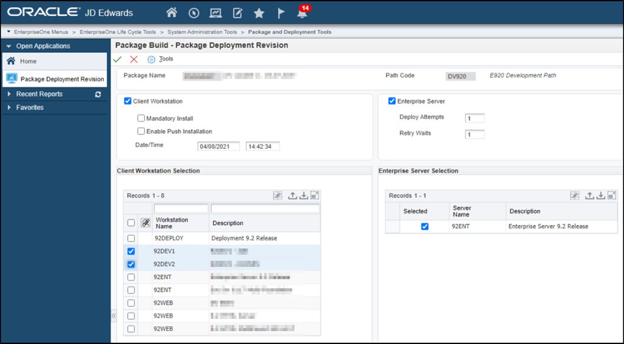Viewport: 624px width, 344px height.
Task: Click the paperclip attachments column icon
Action: [146, 223]
